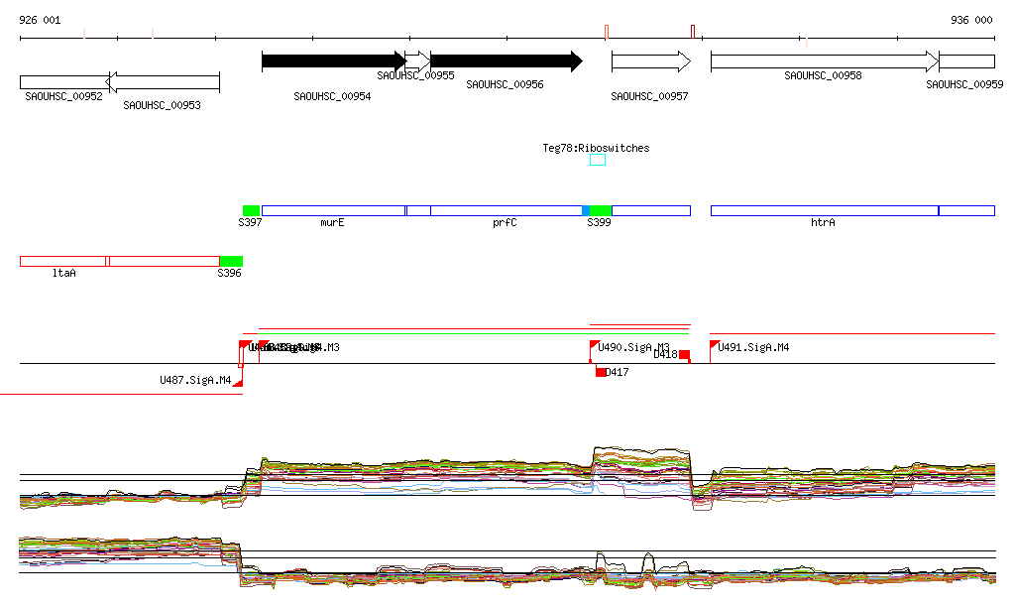Click the blue box between murE and prfC
The image size is (1015, 606).
(418, 210)
